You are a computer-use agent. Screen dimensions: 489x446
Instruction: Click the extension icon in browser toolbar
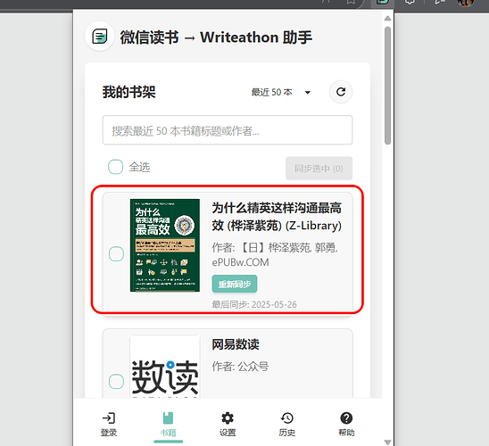click(x=382, y=2)
